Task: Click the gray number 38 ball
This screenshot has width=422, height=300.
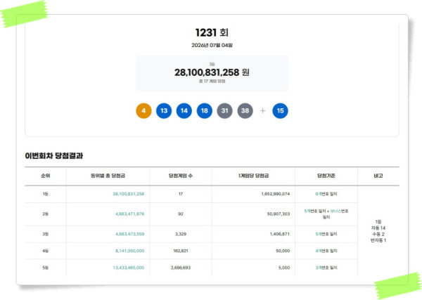Action: (245, 111)
